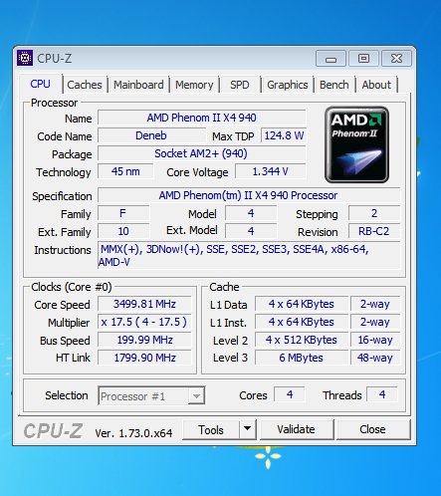Screen dimensions: 441x496
Task: Click the Validate button
Action: click(x=297, y=429)
